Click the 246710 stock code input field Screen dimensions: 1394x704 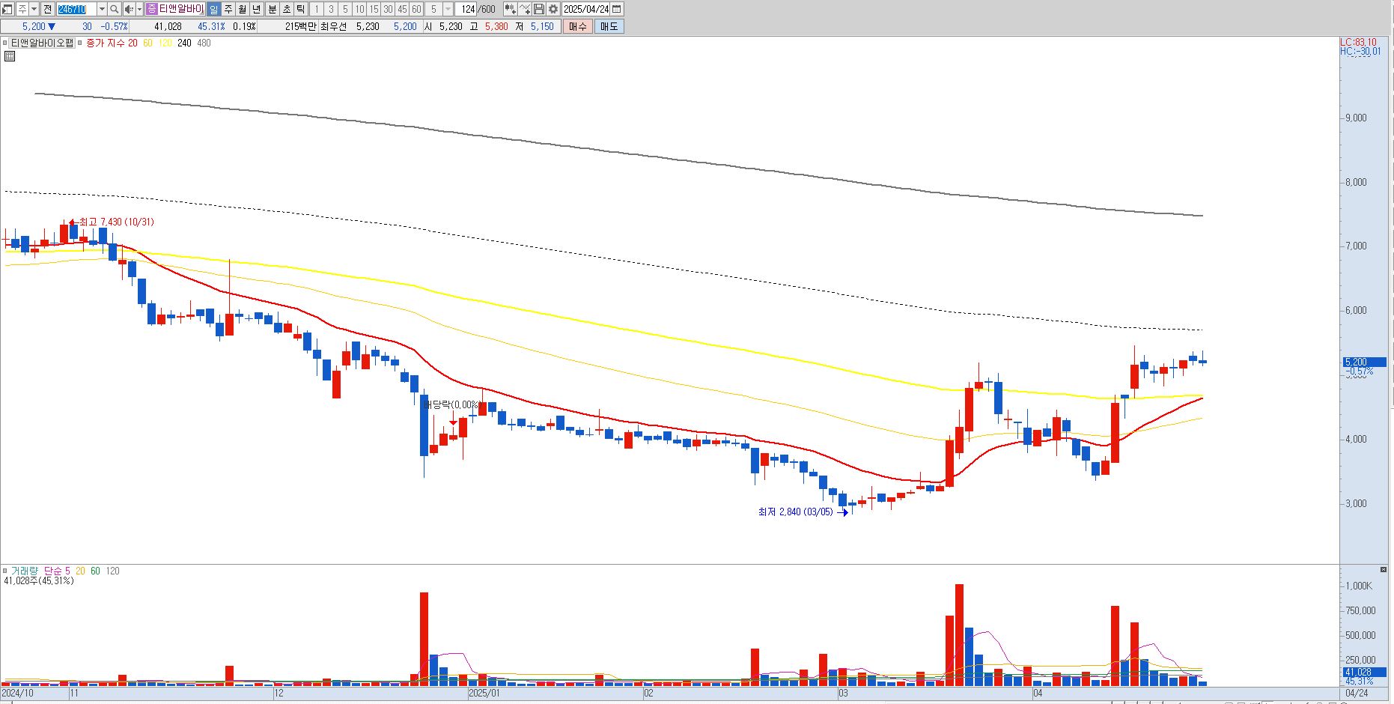click(76, 9)
